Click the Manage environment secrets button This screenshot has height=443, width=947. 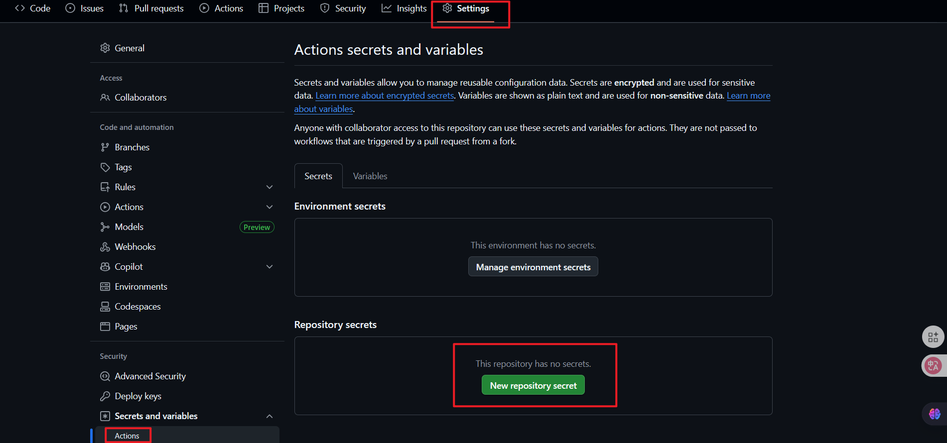click(x=533, y=267)
